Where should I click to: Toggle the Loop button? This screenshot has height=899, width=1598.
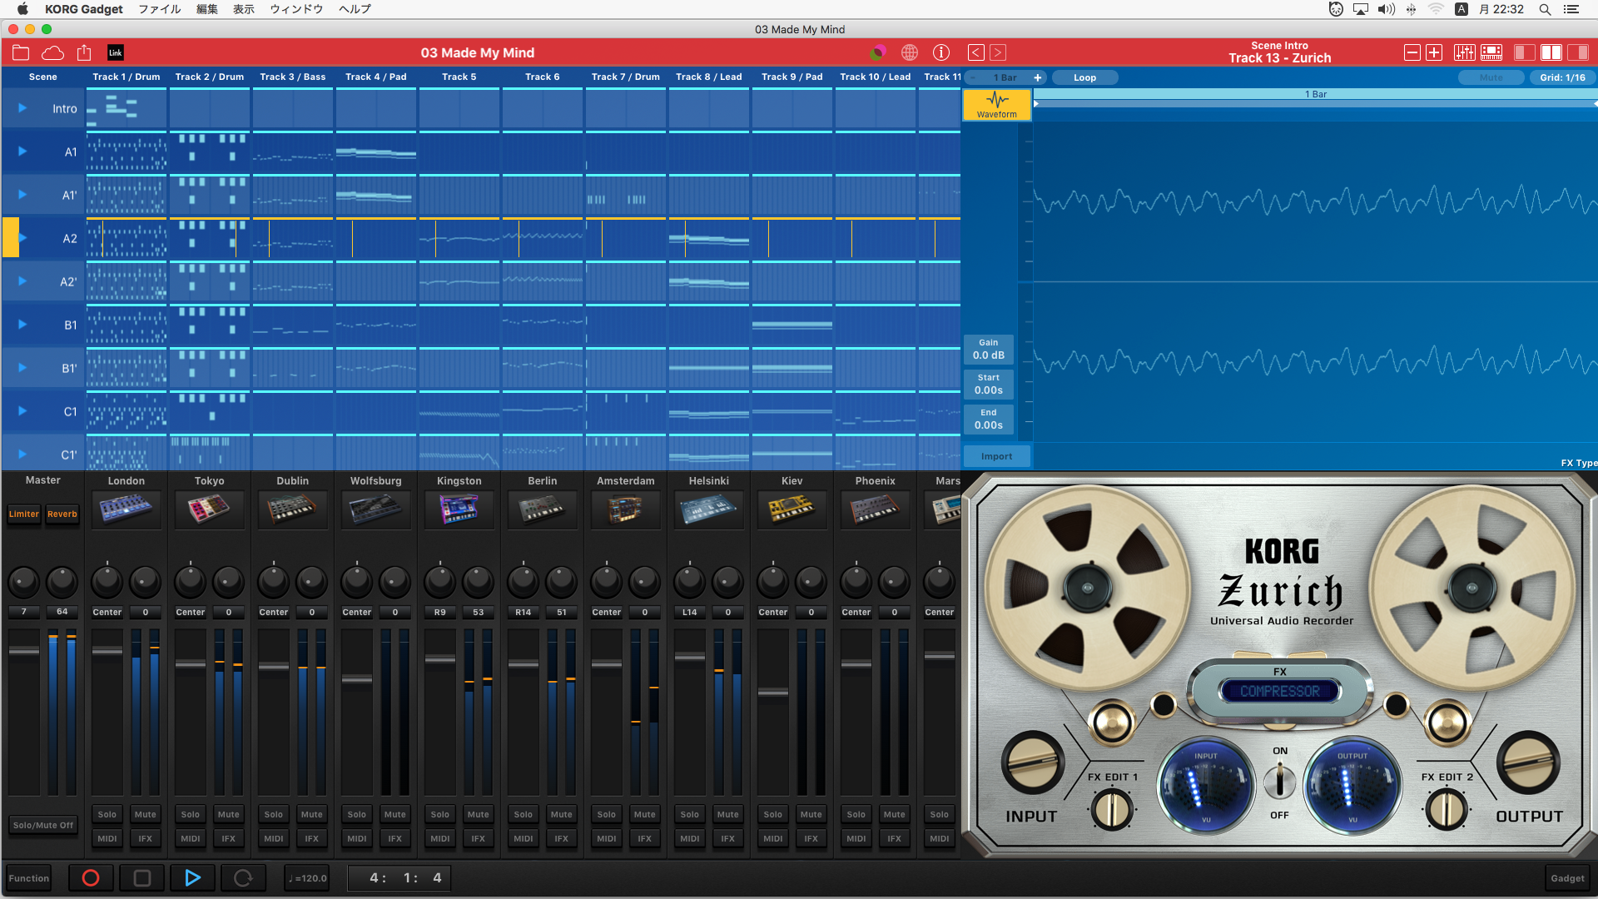click(x=1084, y=77)
